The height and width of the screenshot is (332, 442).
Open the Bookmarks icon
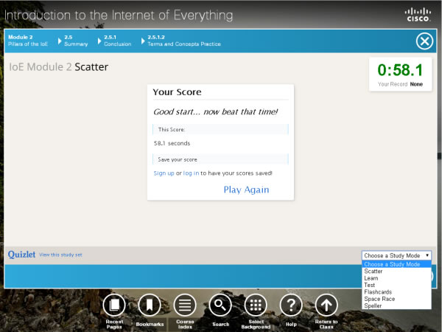(149, 304)
